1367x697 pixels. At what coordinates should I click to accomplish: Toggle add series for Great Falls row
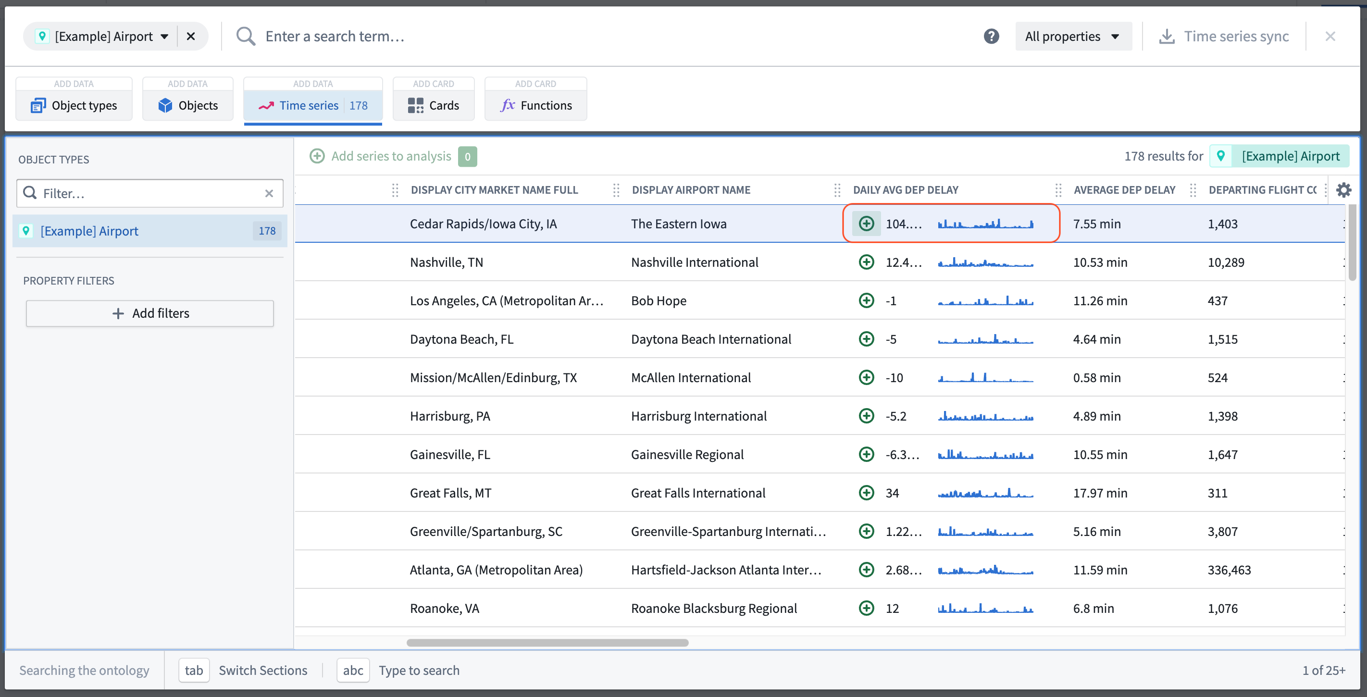[866, 493]
